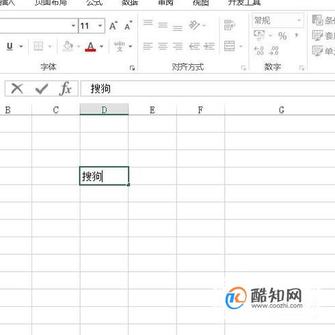Image resolution: width=335 pixels, height=335 pixels.
Task: Increase decimal places icon
Action: tap(259, 51)
